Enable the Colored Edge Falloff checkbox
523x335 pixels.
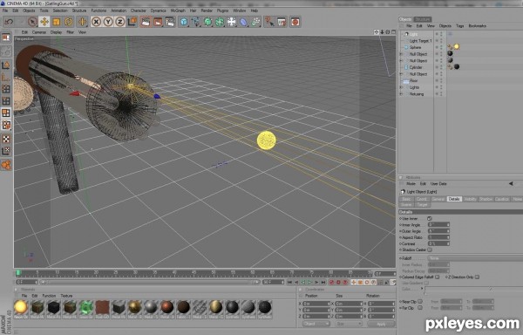pos(438,277)
